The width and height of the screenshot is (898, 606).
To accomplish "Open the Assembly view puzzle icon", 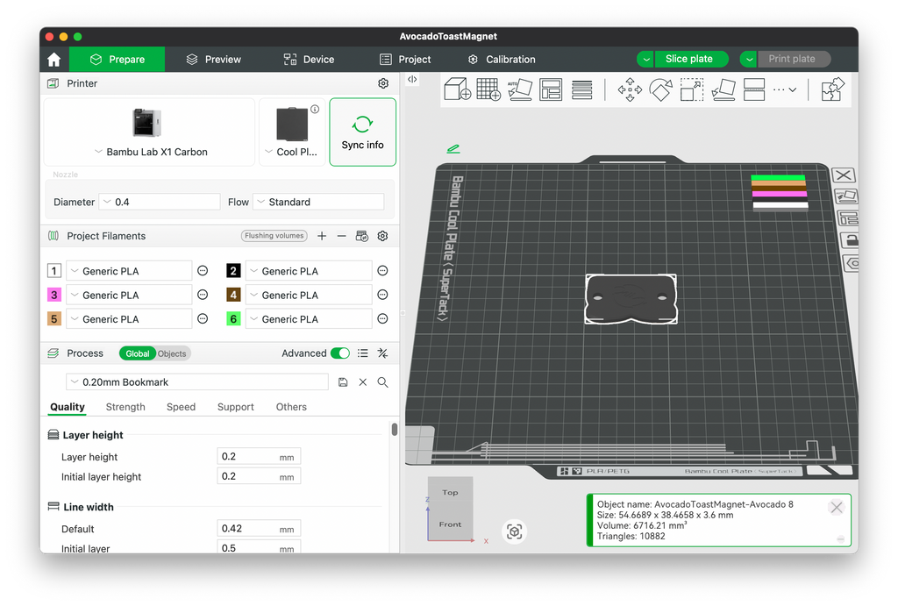I will (833, 89).
